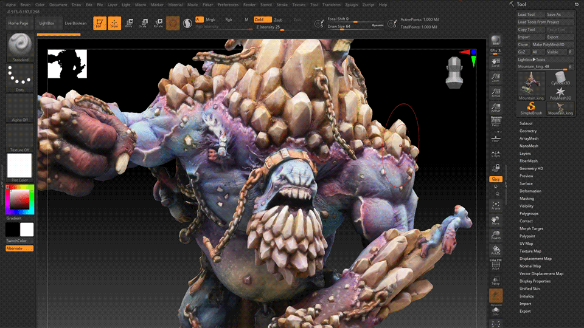Click the BPR render icon
The width and height of the screenshot is (584, 328).
(x=495, y=41)
